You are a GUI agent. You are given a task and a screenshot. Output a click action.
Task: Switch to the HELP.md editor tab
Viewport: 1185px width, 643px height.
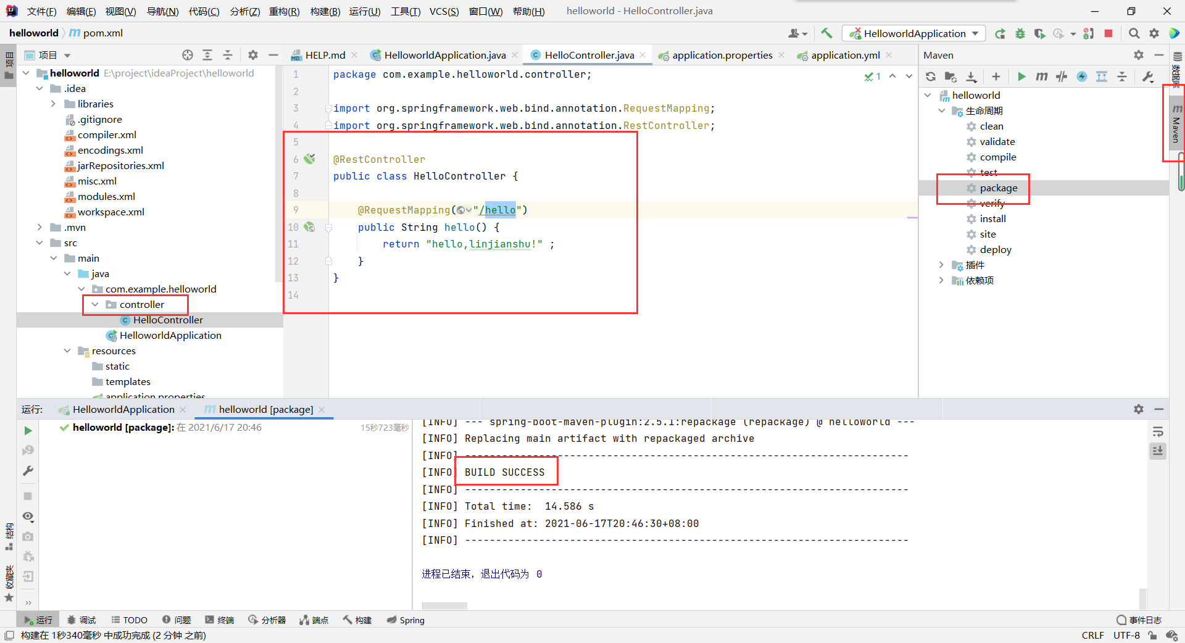325,55
